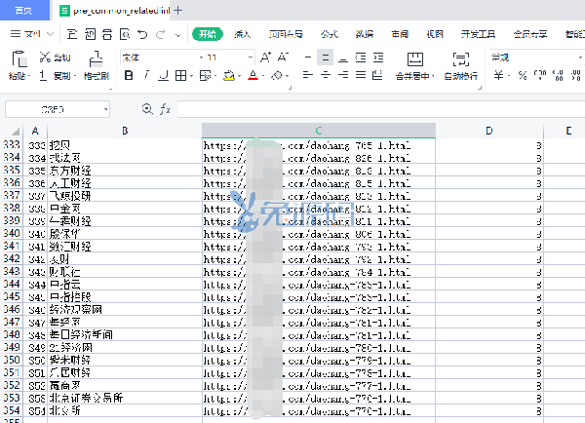Toggle Bottom vertical alignment
Viewport: 585px width, 423px height.
[x=343, y=58]
